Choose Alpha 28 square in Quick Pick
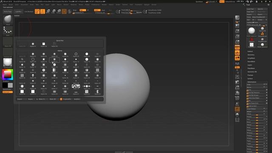The width and height of the screenshot is (272, 153). 44,44
